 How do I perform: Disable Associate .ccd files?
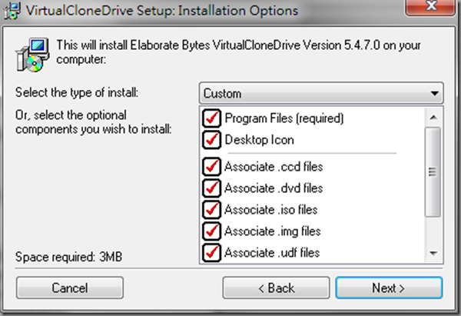click(211, 167)
